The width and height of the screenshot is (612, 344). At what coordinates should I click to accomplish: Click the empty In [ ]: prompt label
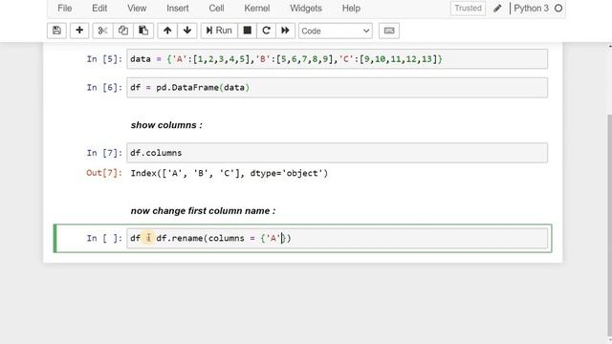[104, 238]
